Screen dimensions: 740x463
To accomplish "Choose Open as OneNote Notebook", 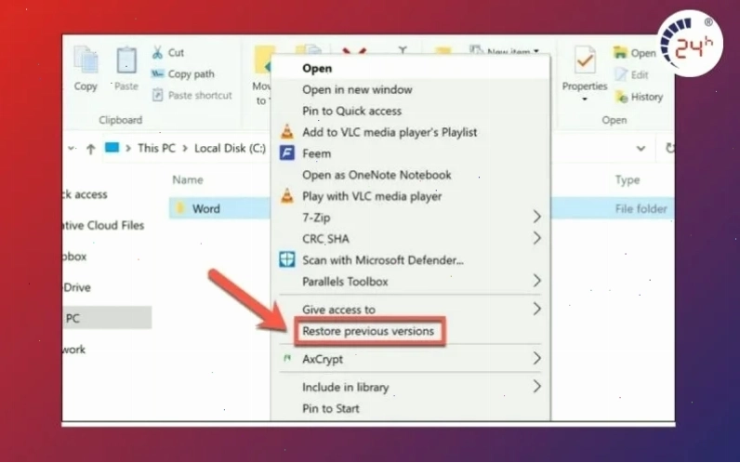I will [410, 175].
